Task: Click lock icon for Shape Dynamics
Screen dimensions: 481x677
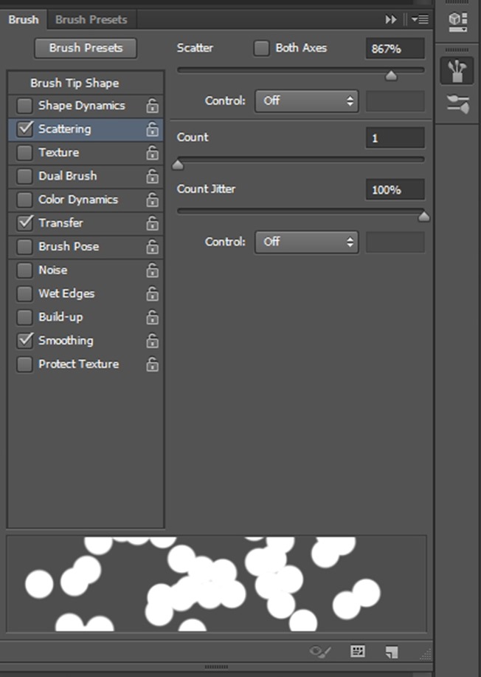Action: click(152, 106)
